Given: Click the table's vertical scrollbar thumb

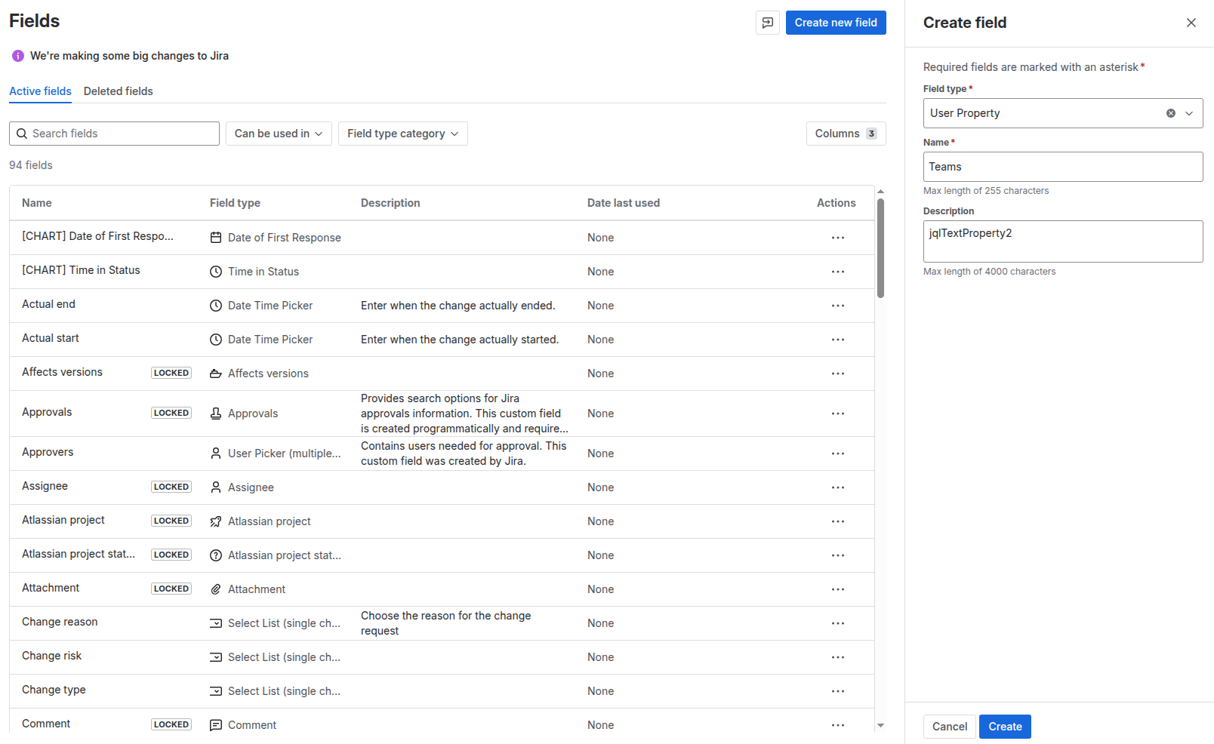Looking at the screenshot, I should [x=880, y=247].
